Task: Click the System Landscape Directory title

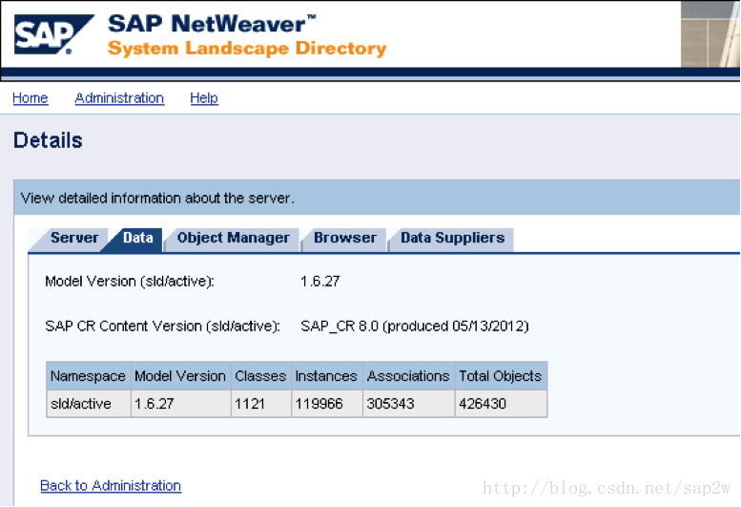Action: [247, 49]
